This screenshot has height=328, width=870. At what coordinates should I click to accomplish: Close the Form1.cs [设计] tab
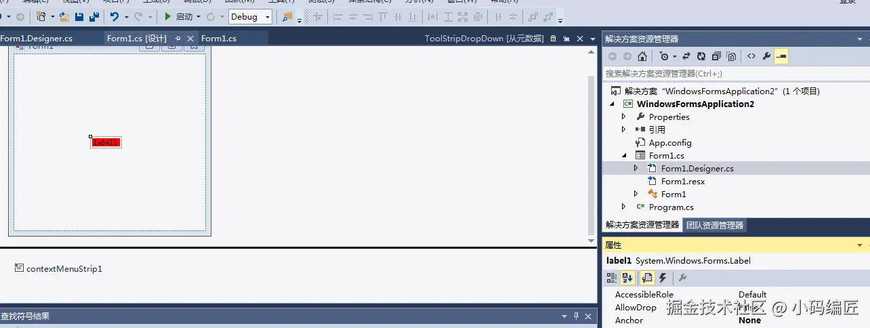click(x=190, y=39)
